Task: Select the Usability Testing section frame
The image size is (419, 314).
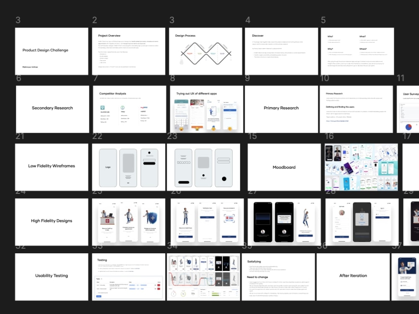Action: pyautogui.click(x=52, y=277)
